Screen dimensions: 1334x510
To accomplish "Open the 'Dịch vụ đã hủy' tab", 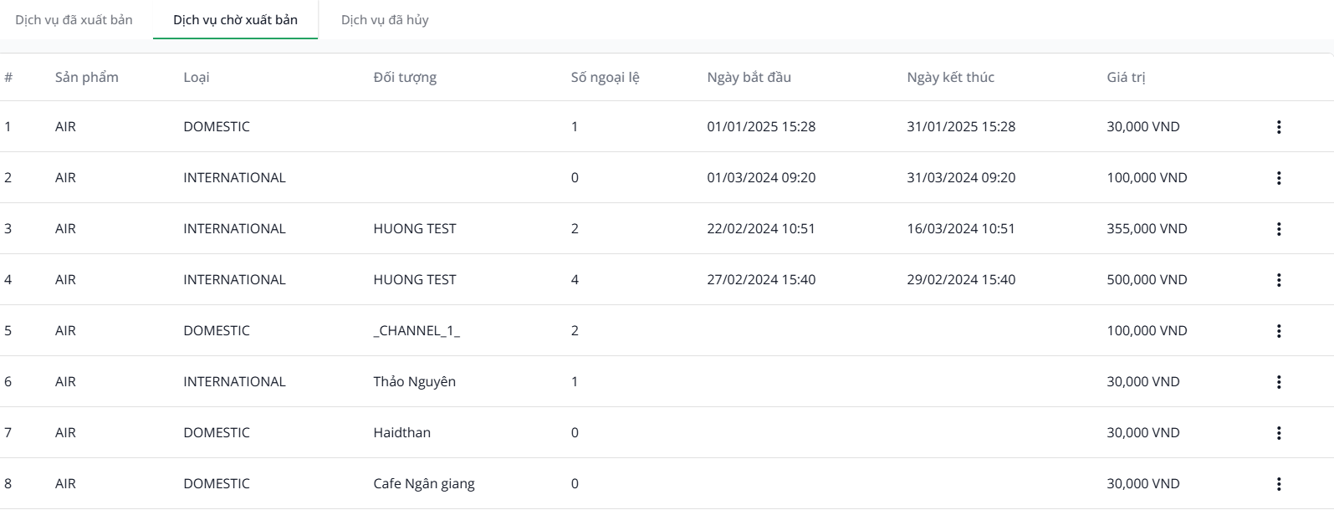I will [385, 20].
